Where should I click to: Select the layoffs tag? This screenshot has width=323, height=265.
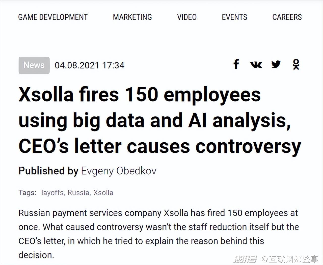point(52,193)
